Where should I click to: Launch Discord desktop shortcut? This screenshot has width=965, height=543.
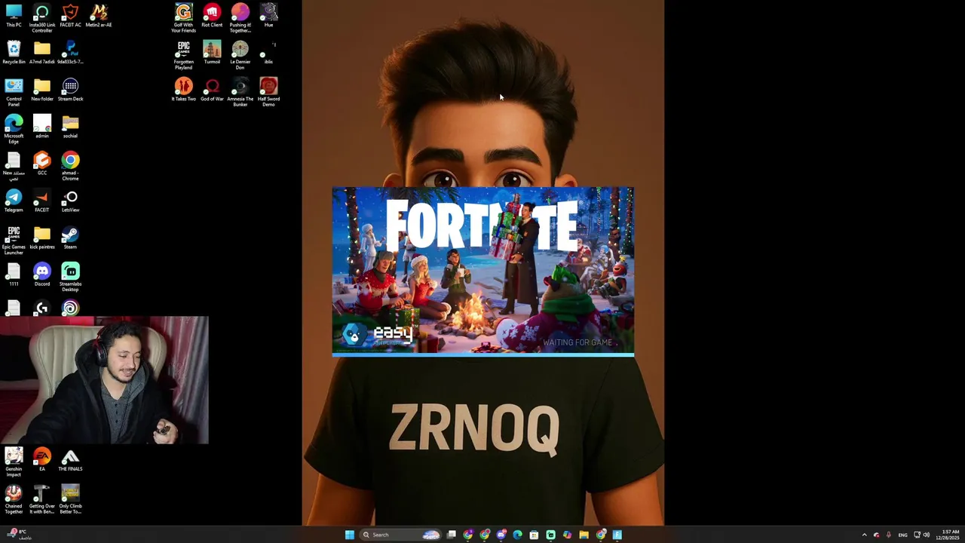coord(42,275)
